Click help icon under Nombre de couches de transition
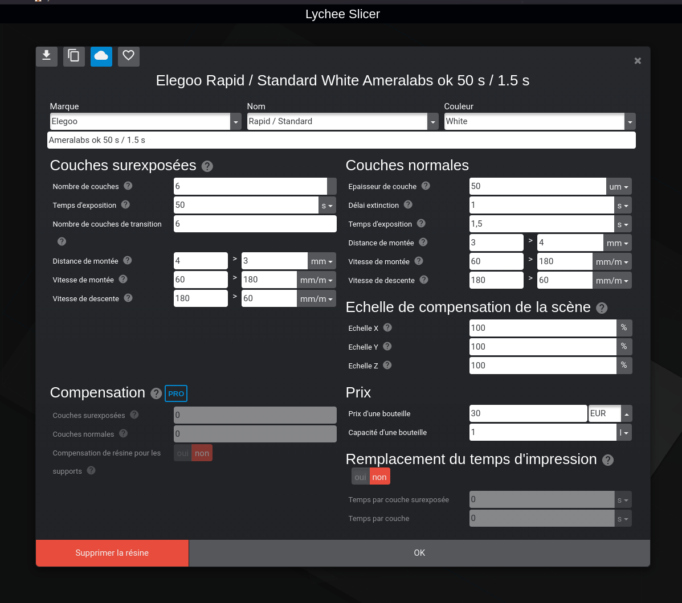Viewport: 682px width, 603px height. tap(62, 241)
